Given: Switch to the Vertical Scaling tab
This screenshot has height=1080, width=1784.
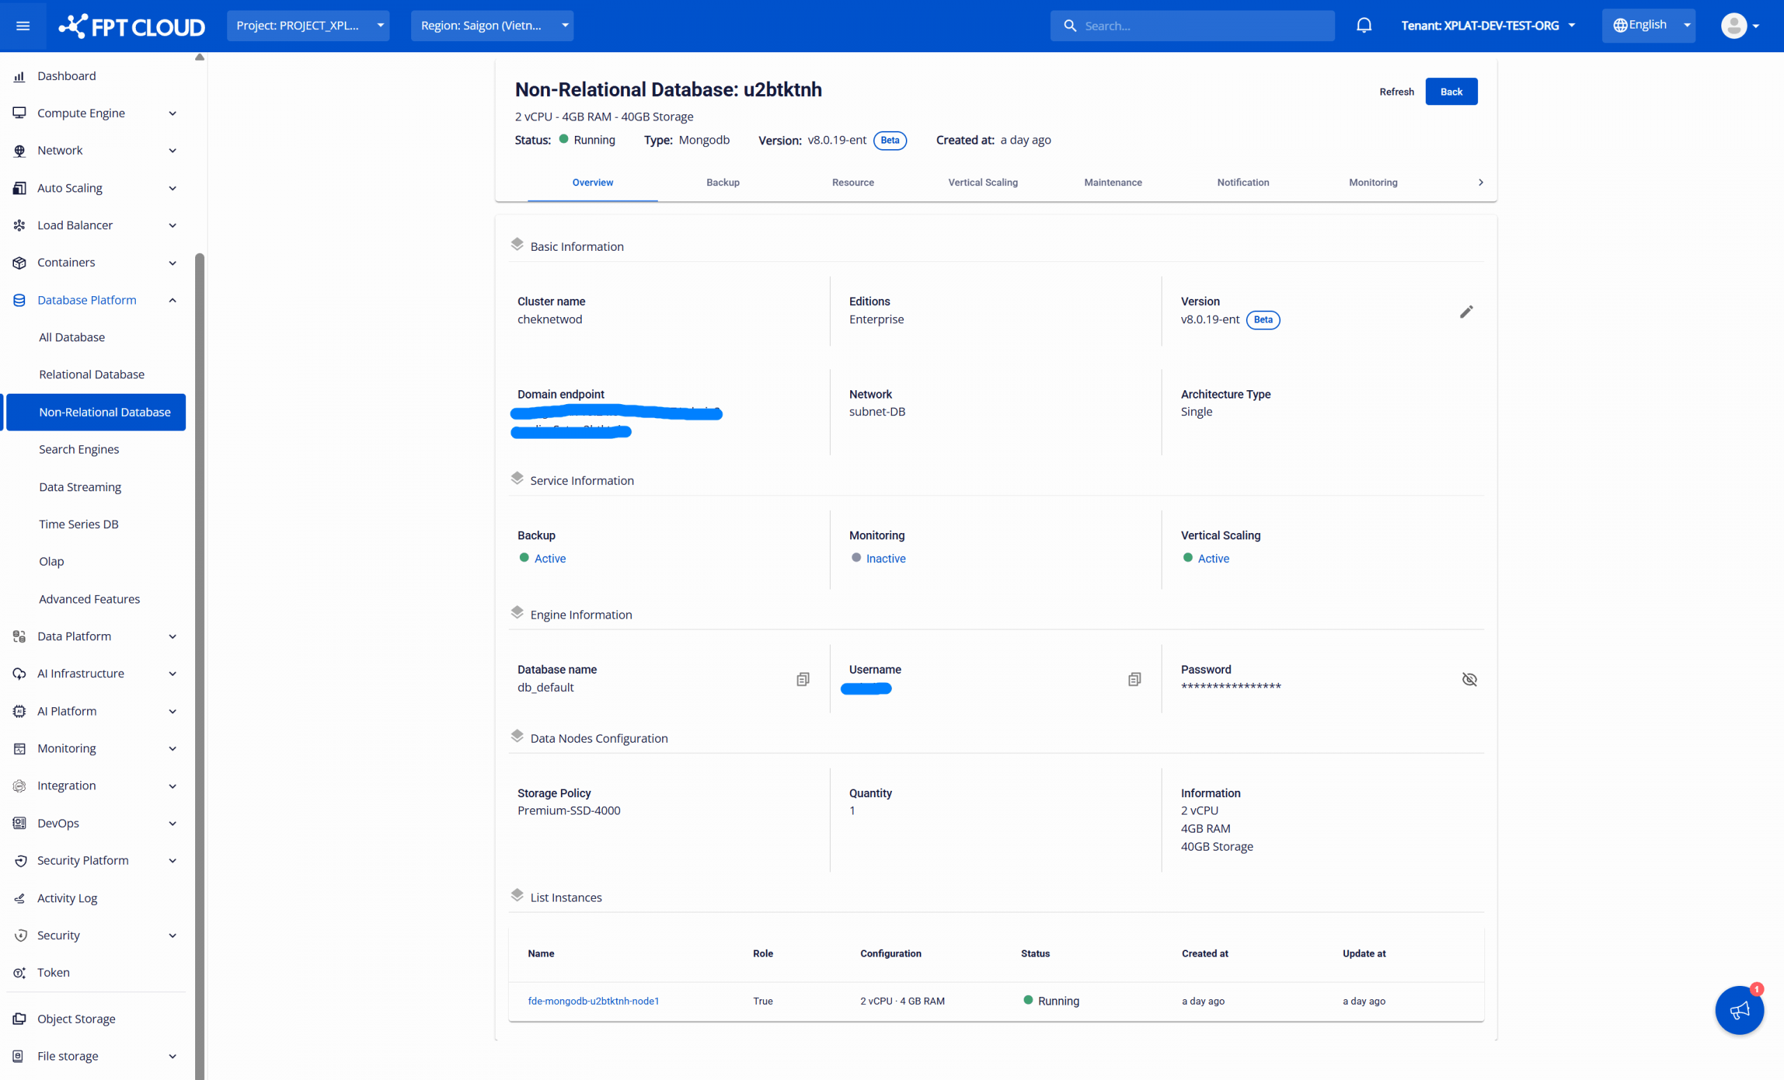Looking at the screenshot, I should click(983, 183).
